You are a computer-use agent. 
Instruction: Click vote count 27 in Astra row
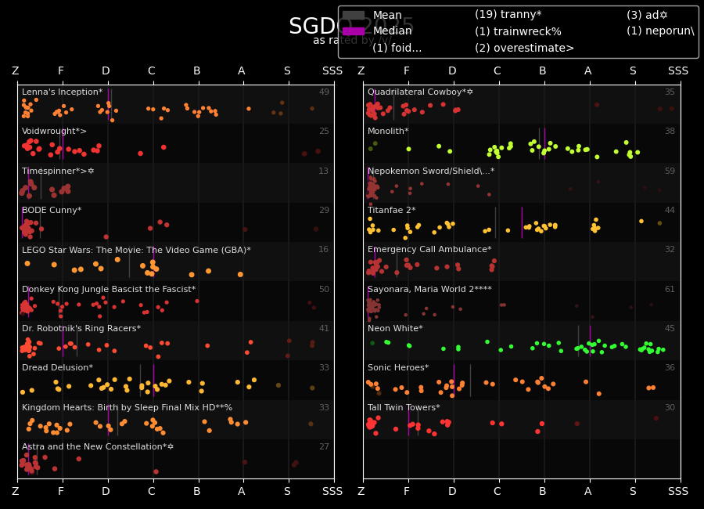click(x=324, y=446)
